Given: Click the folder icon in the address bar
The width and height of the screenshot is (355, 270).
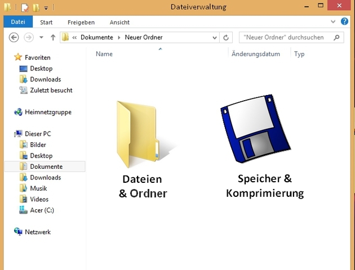Looking at the screenshot, I should coord(65,37).
